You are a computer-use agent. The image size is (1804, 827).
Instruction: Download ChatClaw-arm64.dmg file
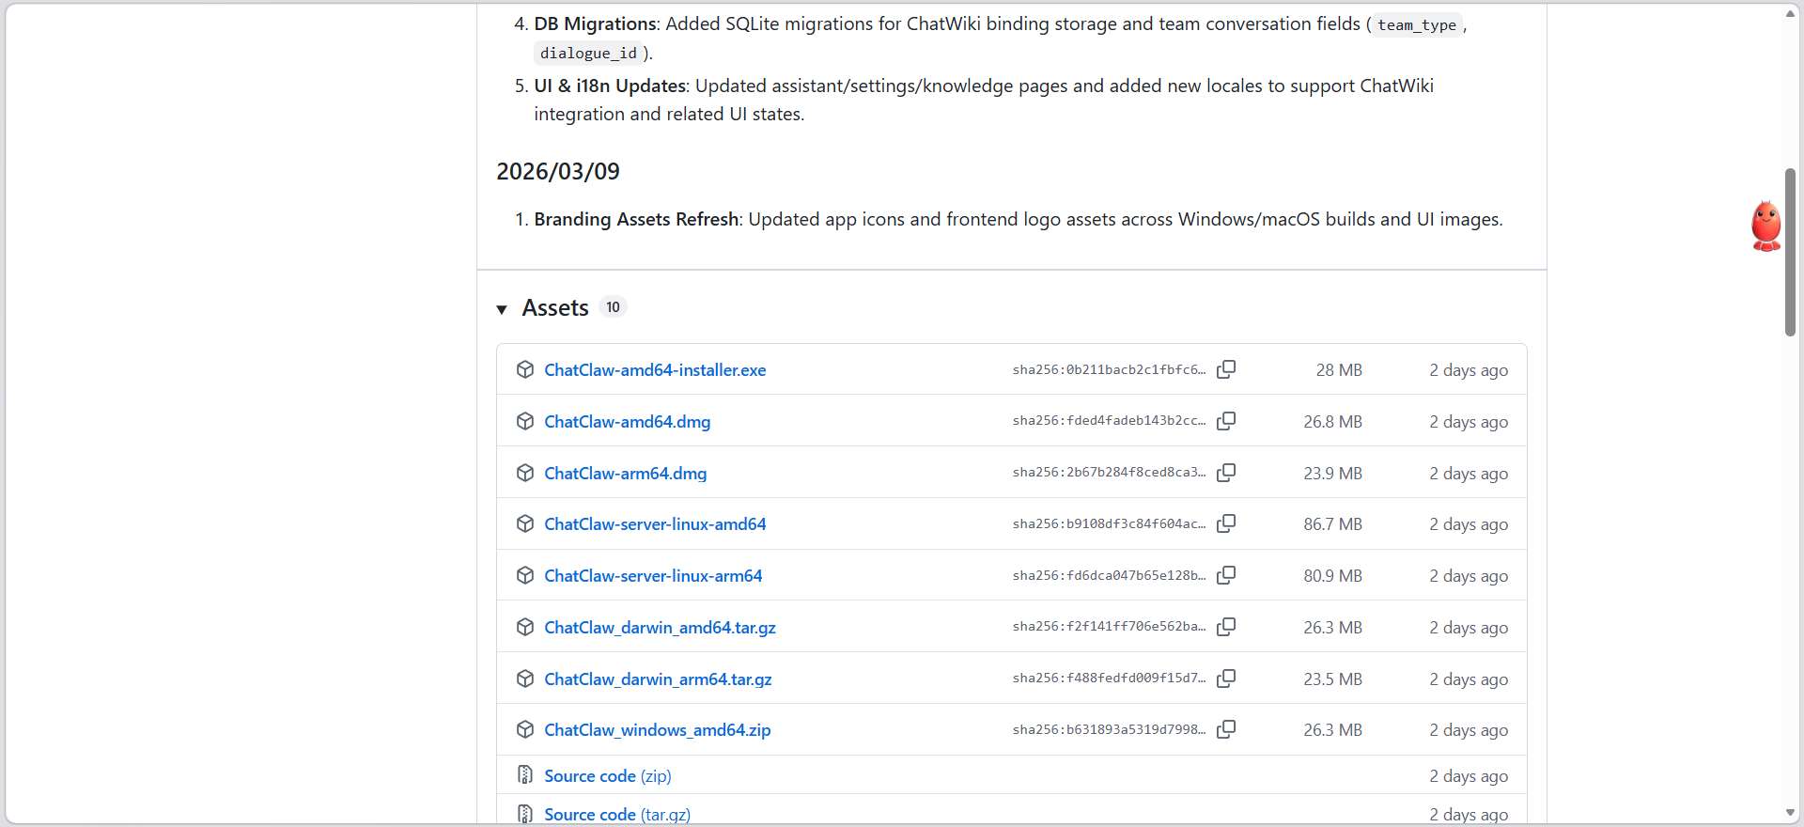point(625,474)
